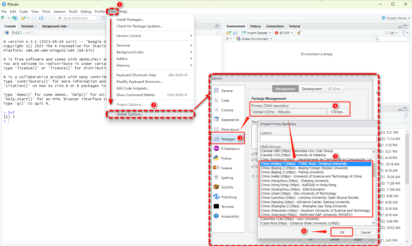412x246 pixels.
Task: Click the Change... repository button
Action: (337, 112)
